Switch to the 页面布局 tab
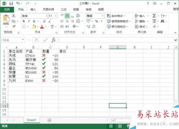This screenshot has width=179, height=129. click(48, 9)
